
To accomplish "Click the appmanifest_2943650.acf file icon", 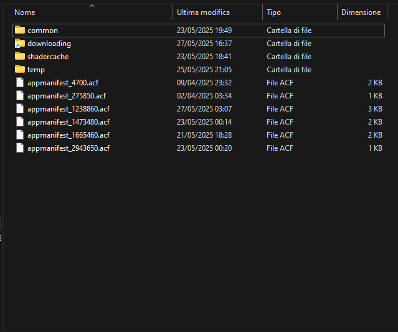I will click(20, 148).
